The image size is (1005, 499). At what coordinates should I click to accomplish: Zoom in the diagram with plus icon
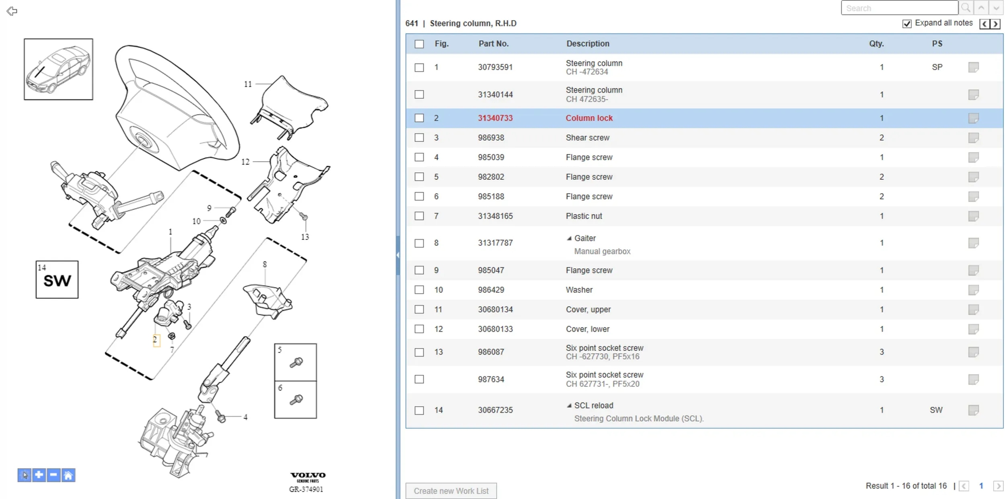(39, 475)
